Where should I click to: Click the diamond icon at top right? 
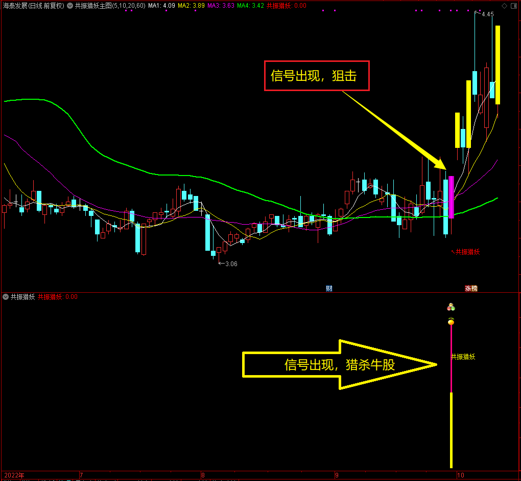pyautogui.click(x=504, y=6)
